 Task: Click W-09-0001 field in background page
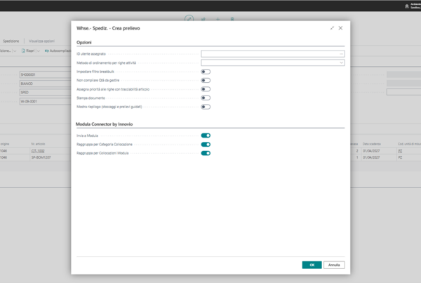(45, 101)
